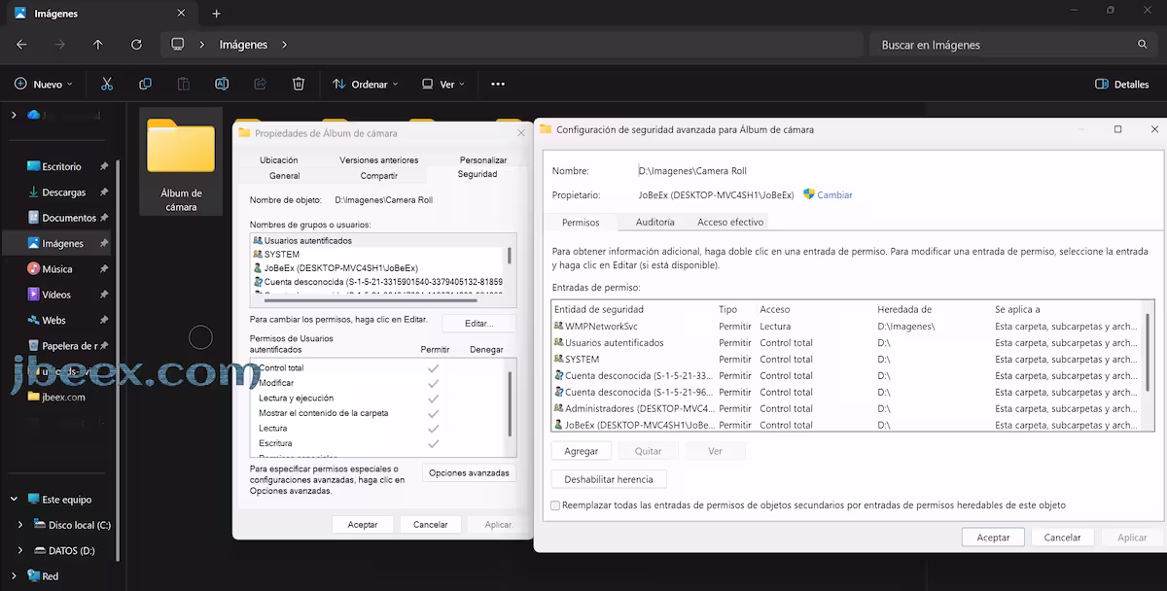Click the Paste icon in Explorer toolbar
Viewport: 1167px width, 591px height.
point(183,85)
